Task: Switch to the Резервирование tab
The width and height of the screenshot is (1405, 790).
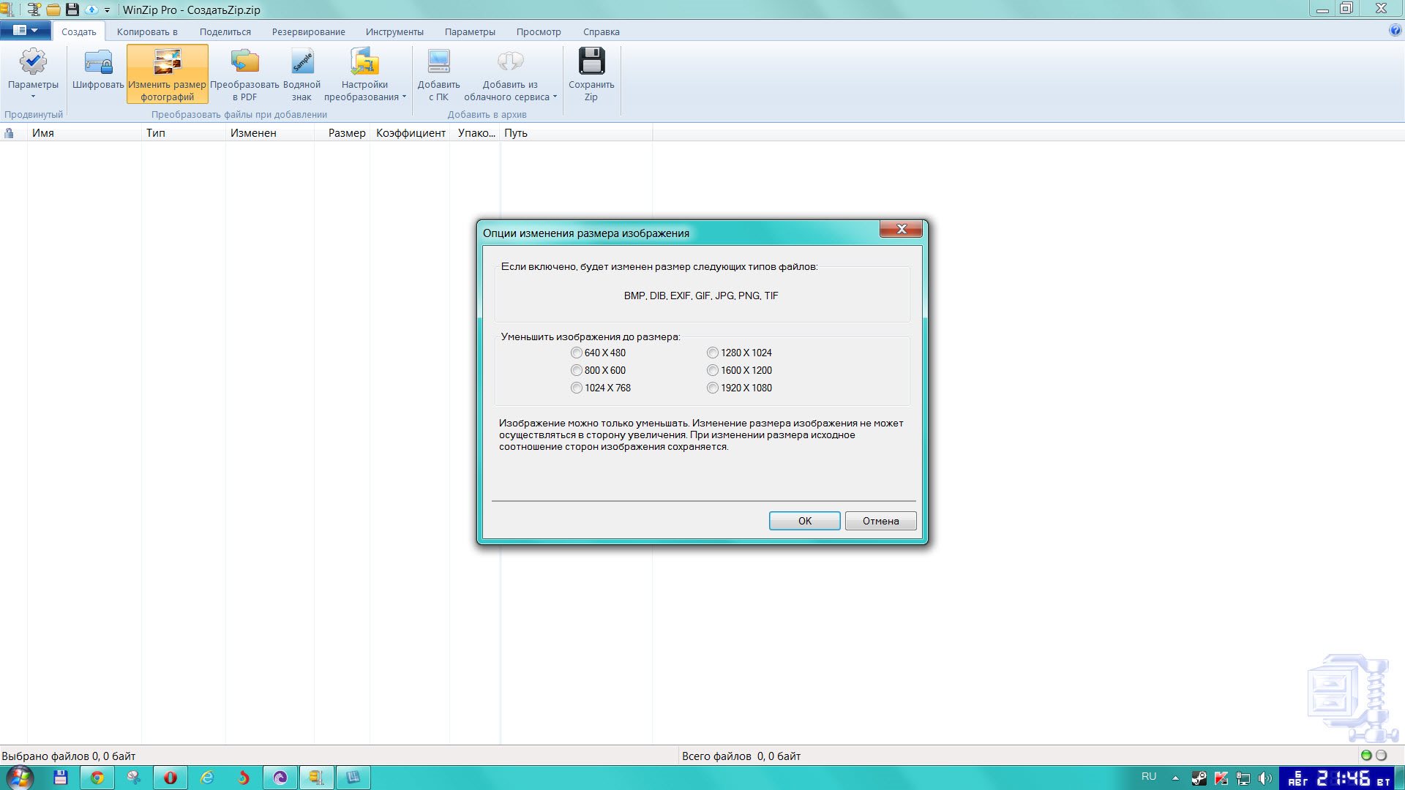Action: (x=309, y=31)
